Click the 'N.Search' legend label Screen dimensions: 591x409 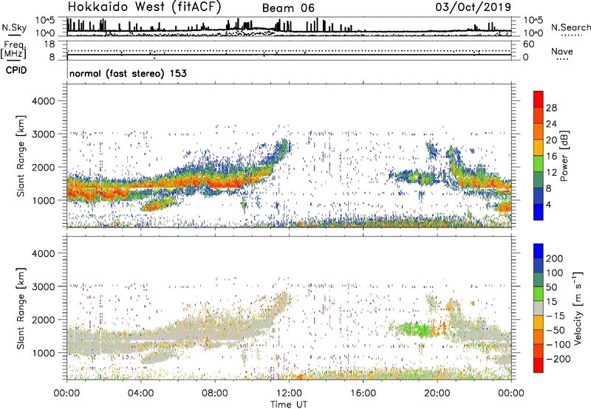click(x=570, y=27)
